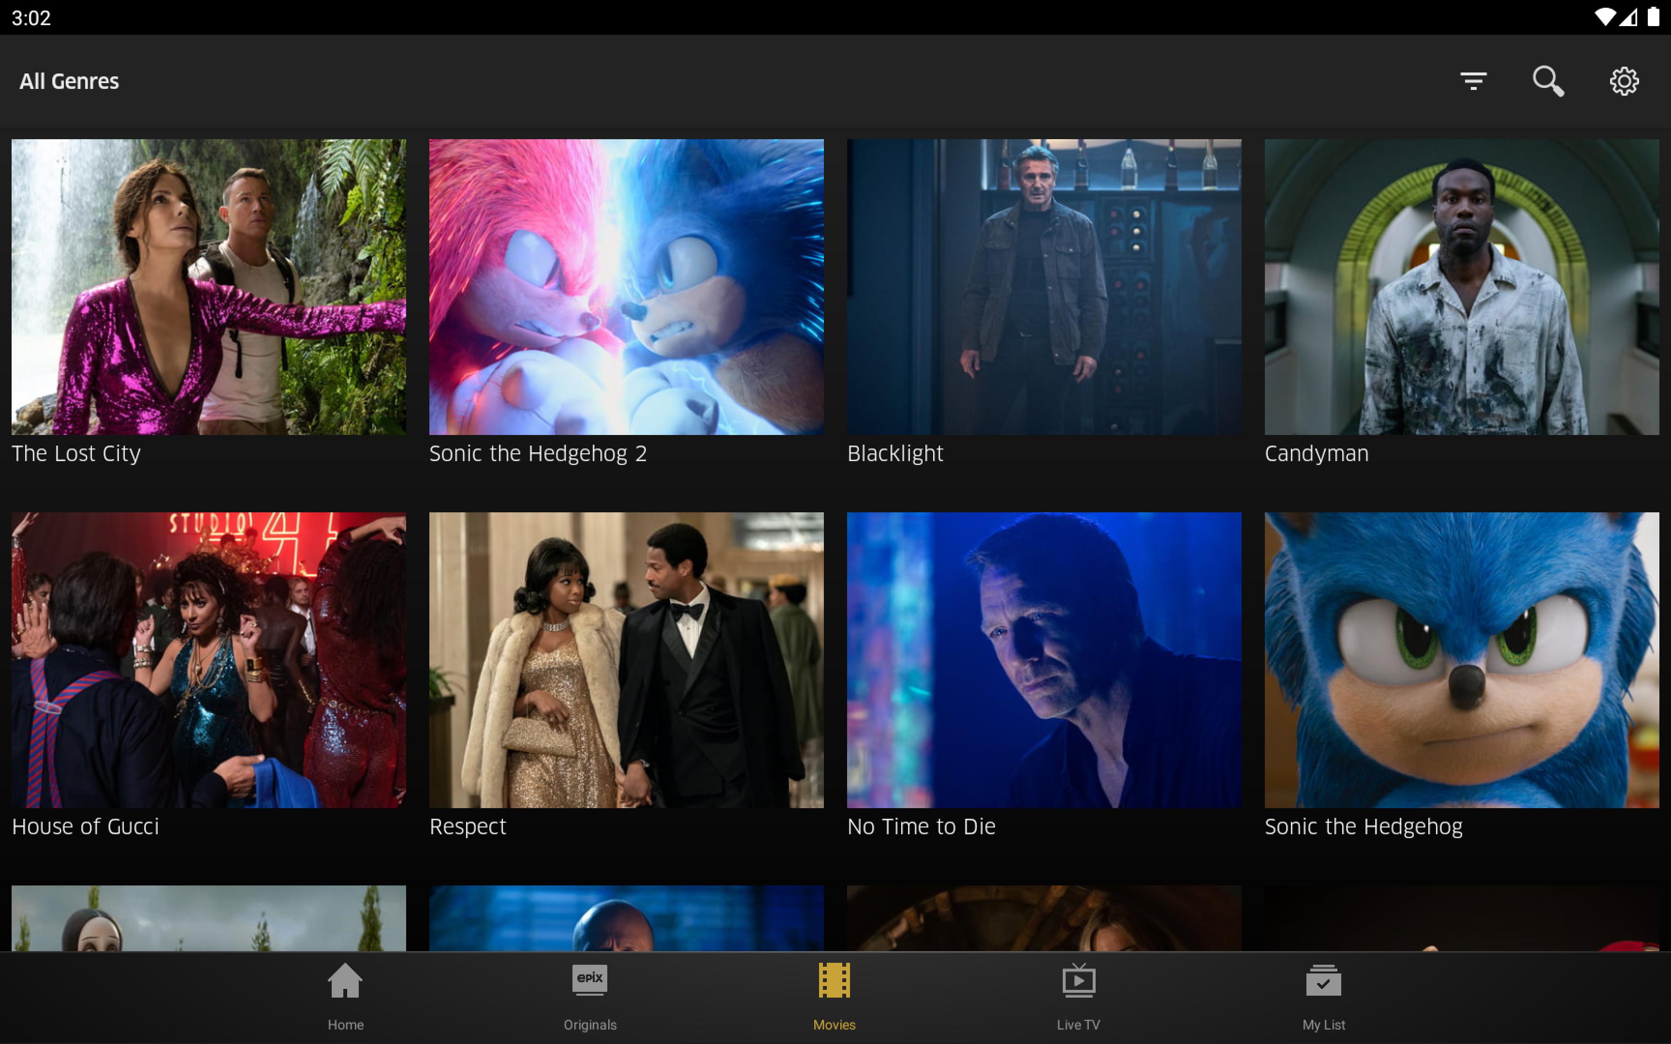
Task: Open the Respect poster
Action: pyautogui.click(x=626, y=660)
